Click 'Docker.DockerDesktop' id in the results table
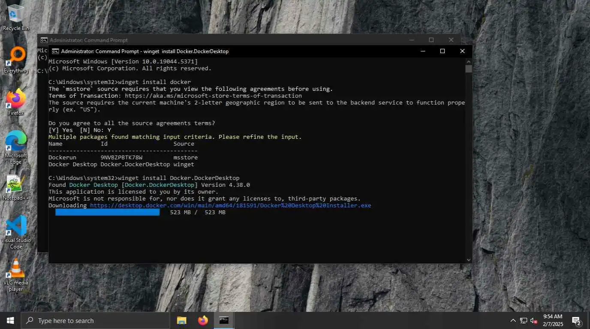The width and height of the screenshot is (590, 329). click(x=135, y=164)
